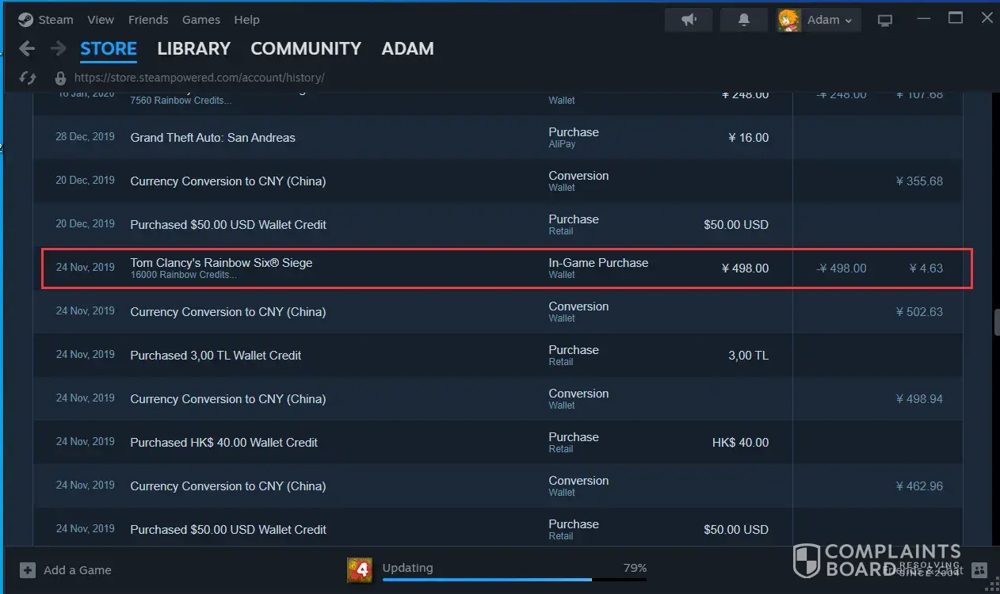Switch to the LIBRARY tab
This screenshot has width=1000, height=594.
click(x=193, y=49)
